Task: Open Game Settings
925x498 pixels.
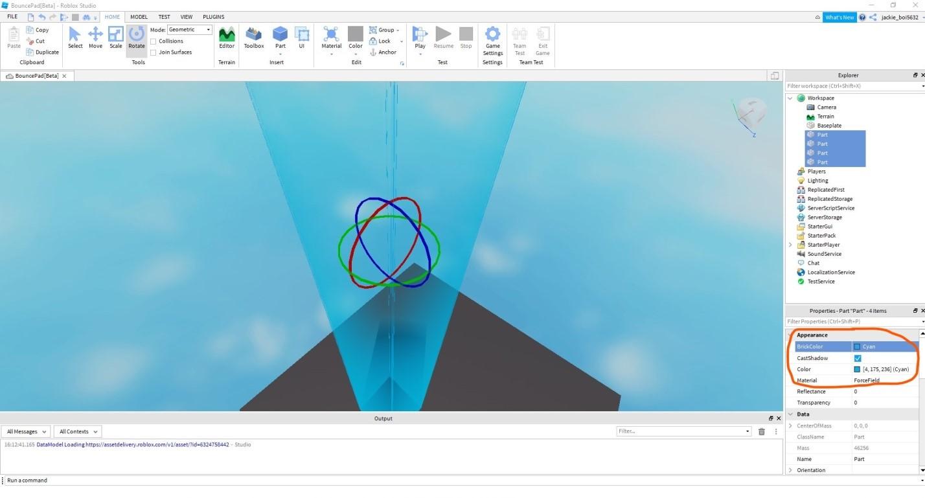Action: pos(493,40)
